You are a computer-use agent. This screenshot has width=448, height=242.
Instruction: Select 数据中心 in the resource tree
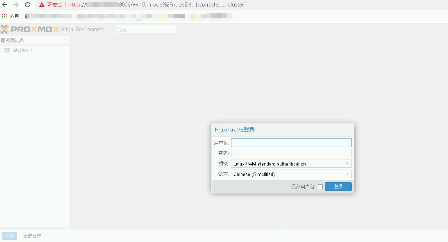point(23,50)
